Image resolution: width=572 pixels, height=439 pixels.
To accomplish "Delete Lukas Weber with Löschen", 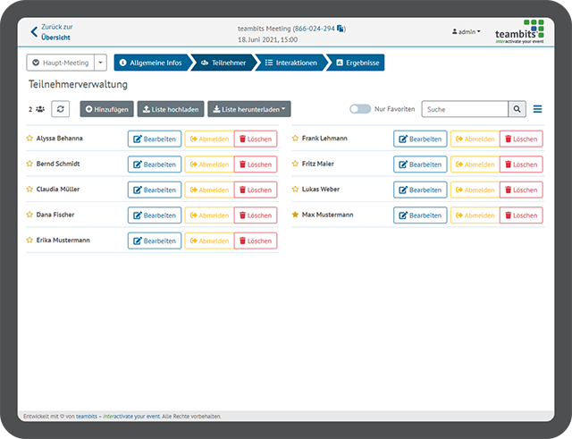I will coord(521,190).
